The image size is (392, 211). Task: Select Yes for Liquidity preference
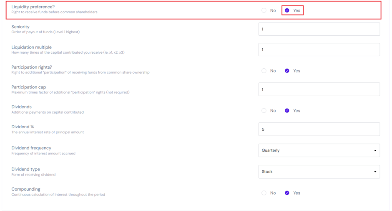[287, 10]
